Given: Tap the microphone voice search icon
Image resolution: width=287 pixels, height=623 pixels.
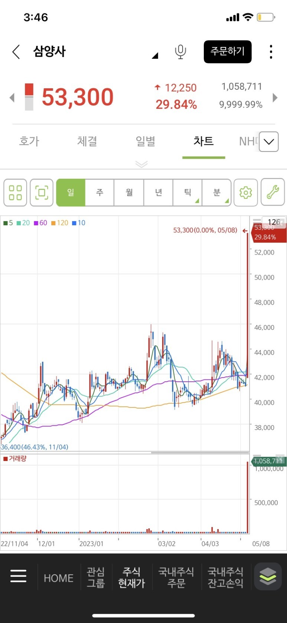Looking at the screenshot, I should point(180,52).
